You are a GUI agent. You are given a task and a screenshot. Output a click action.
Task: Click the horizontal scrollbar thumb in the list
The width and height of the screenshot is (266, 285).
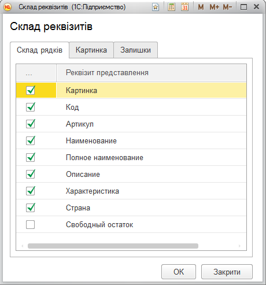pos(113,246)
